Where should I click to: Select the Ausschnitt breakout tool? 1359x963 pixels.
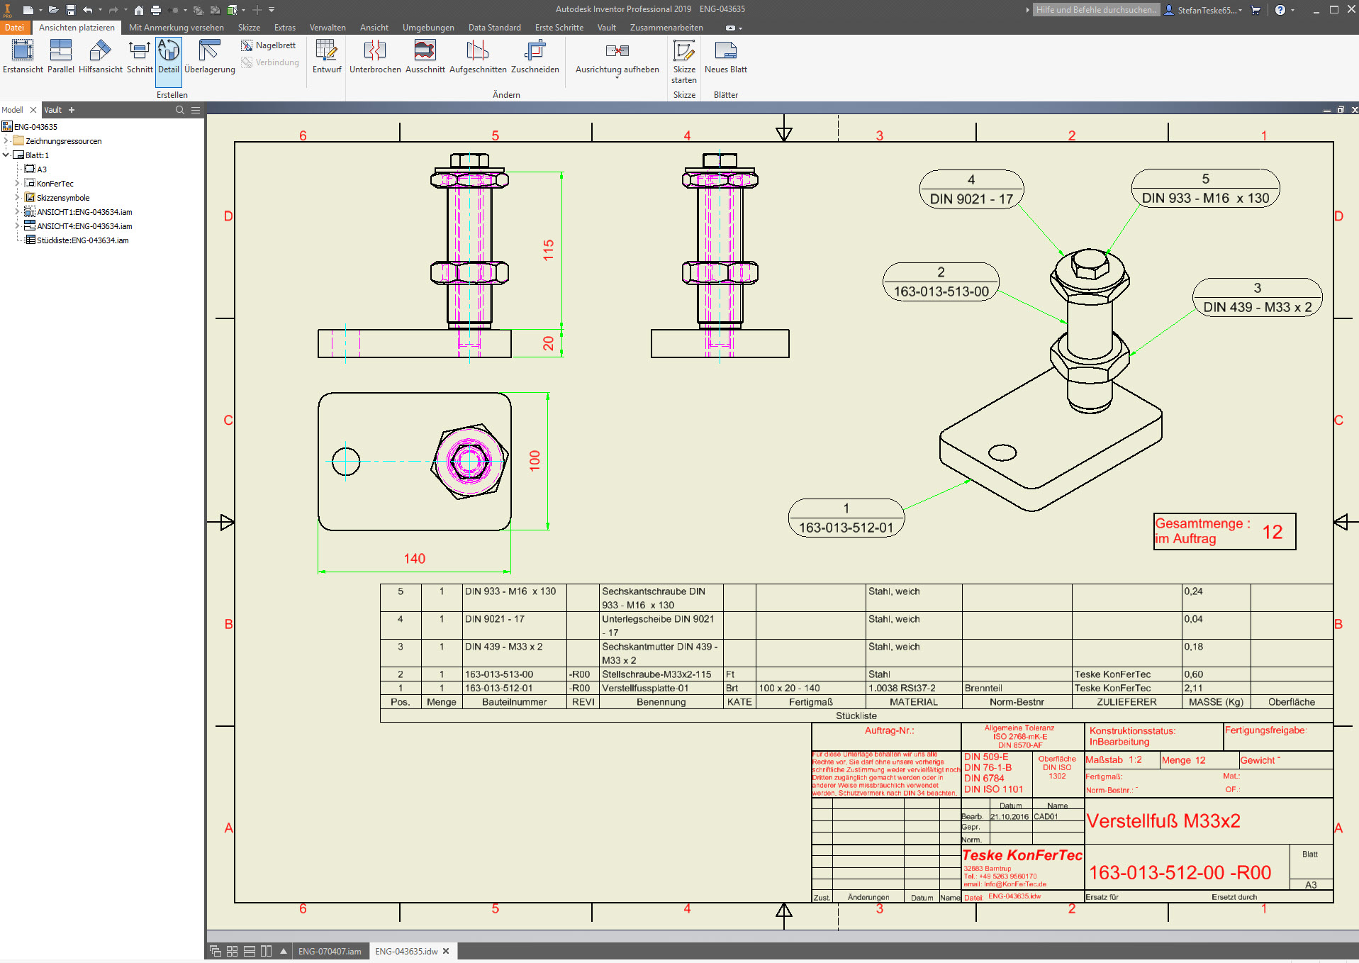click(425, 57)
